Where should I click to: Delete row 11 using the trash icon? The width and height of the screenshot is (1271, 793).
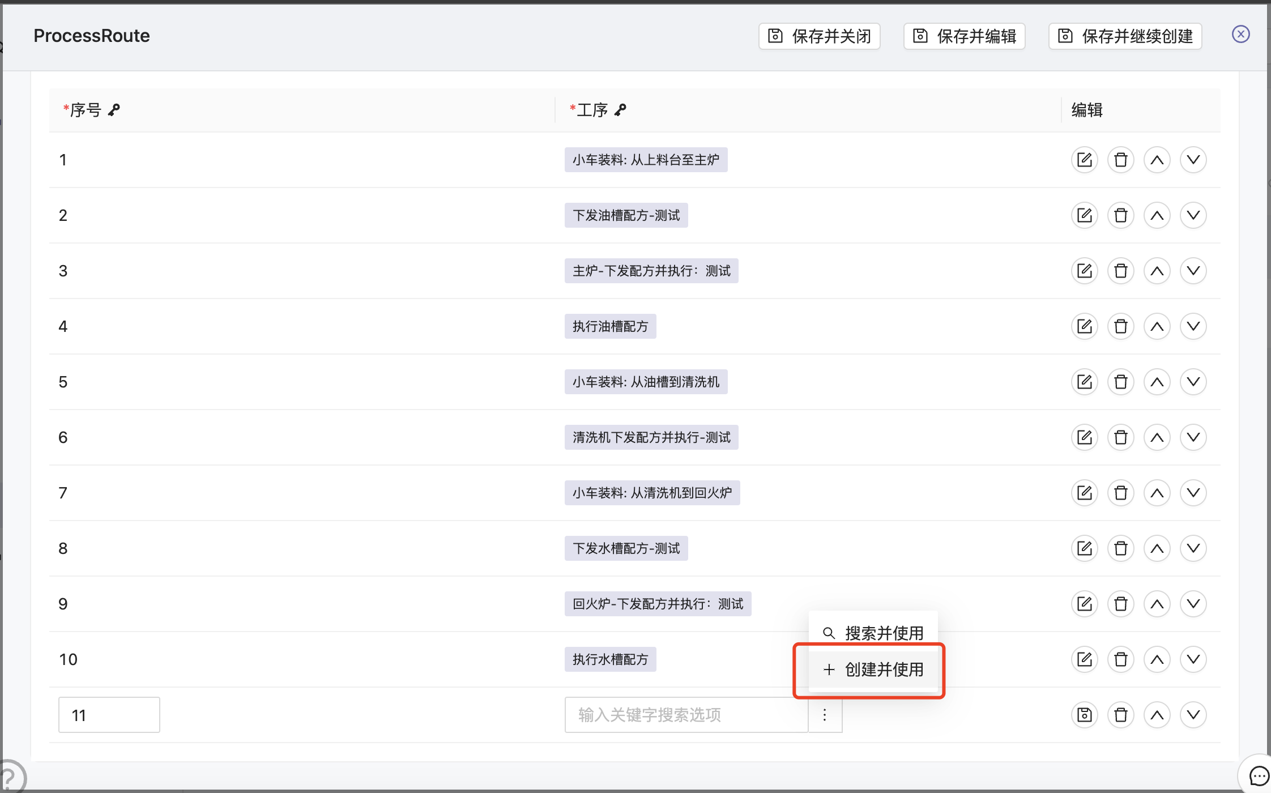pyautogui.click(x=1120, y=715)
